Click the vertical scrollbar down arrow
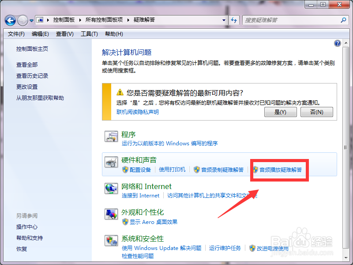Screen dimensions: 353x265 (x=346, y=258)
